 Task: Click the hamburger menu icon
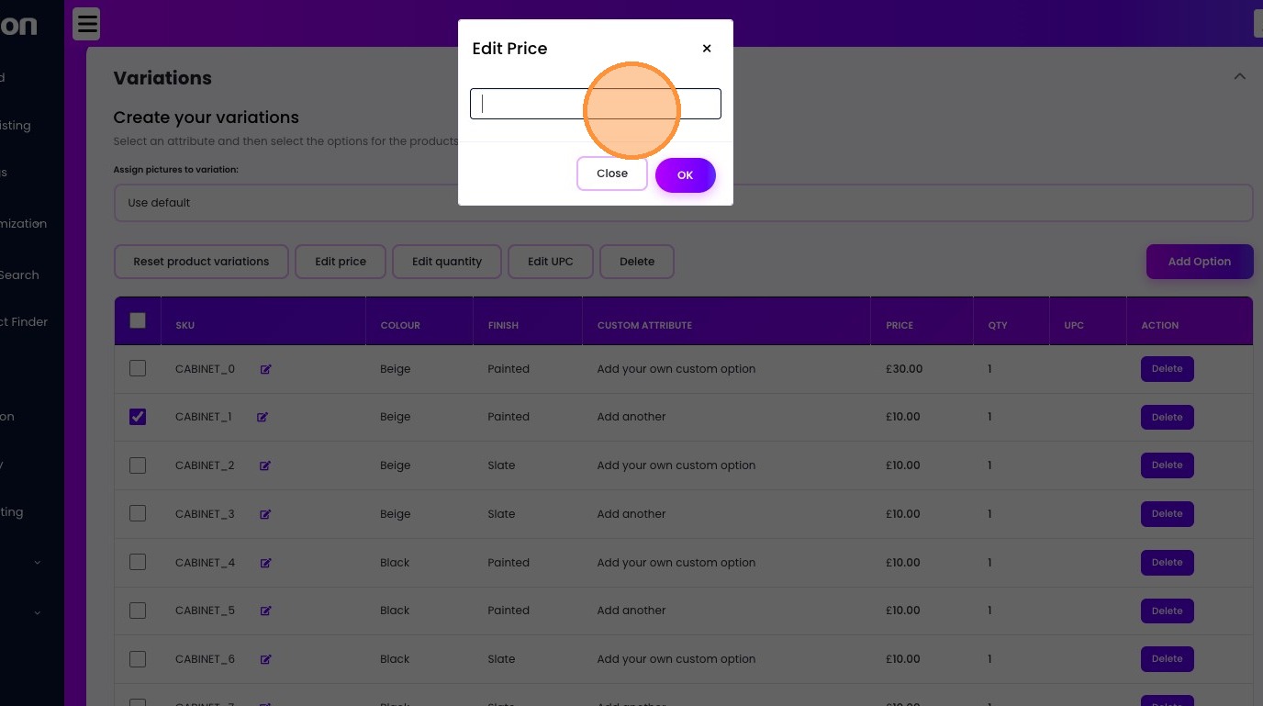tap(86, 24)
